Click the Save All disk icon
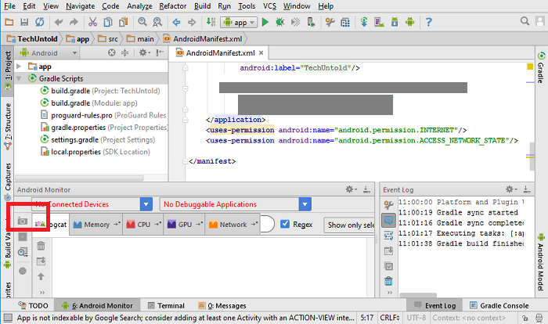548x324 pixels. [x=24, y=22]
